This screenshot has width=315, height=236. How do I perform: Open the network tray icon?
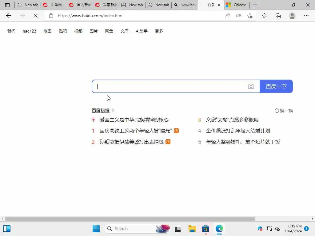(x=269, y=229)
